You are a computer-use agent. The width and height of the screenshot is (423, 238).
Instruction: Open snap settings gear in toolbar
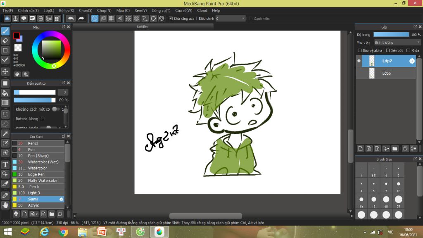(x=162, y=18)
